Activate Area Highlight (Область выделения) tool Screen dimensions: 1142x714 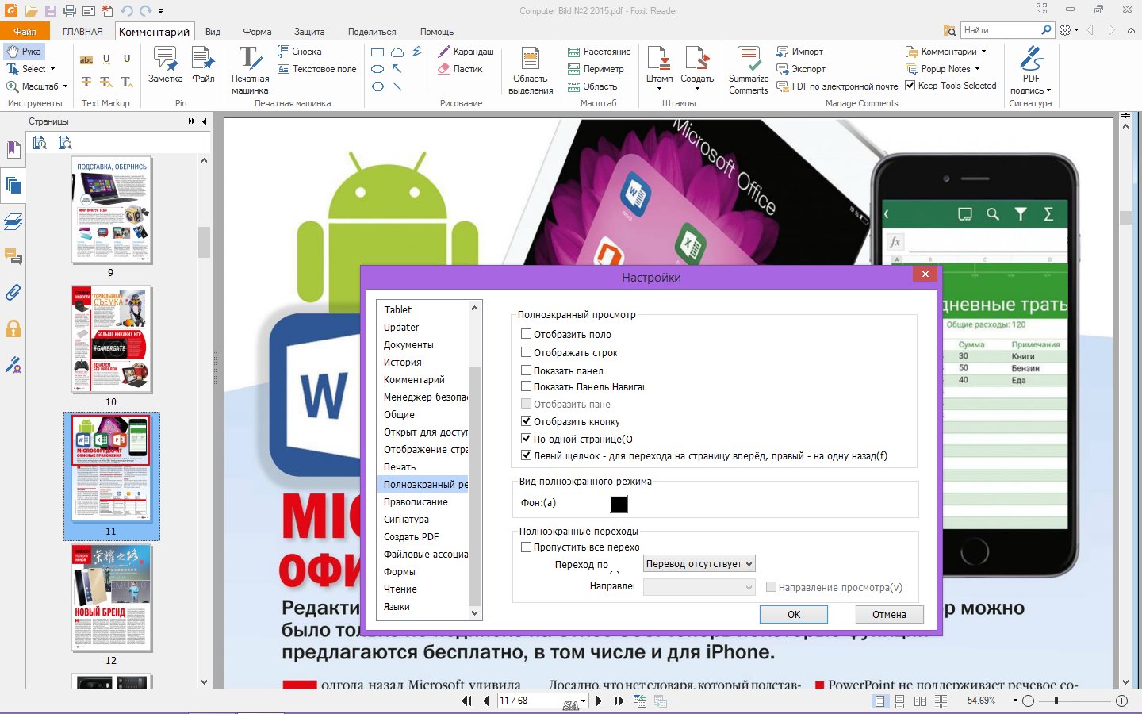coord(531,70)
